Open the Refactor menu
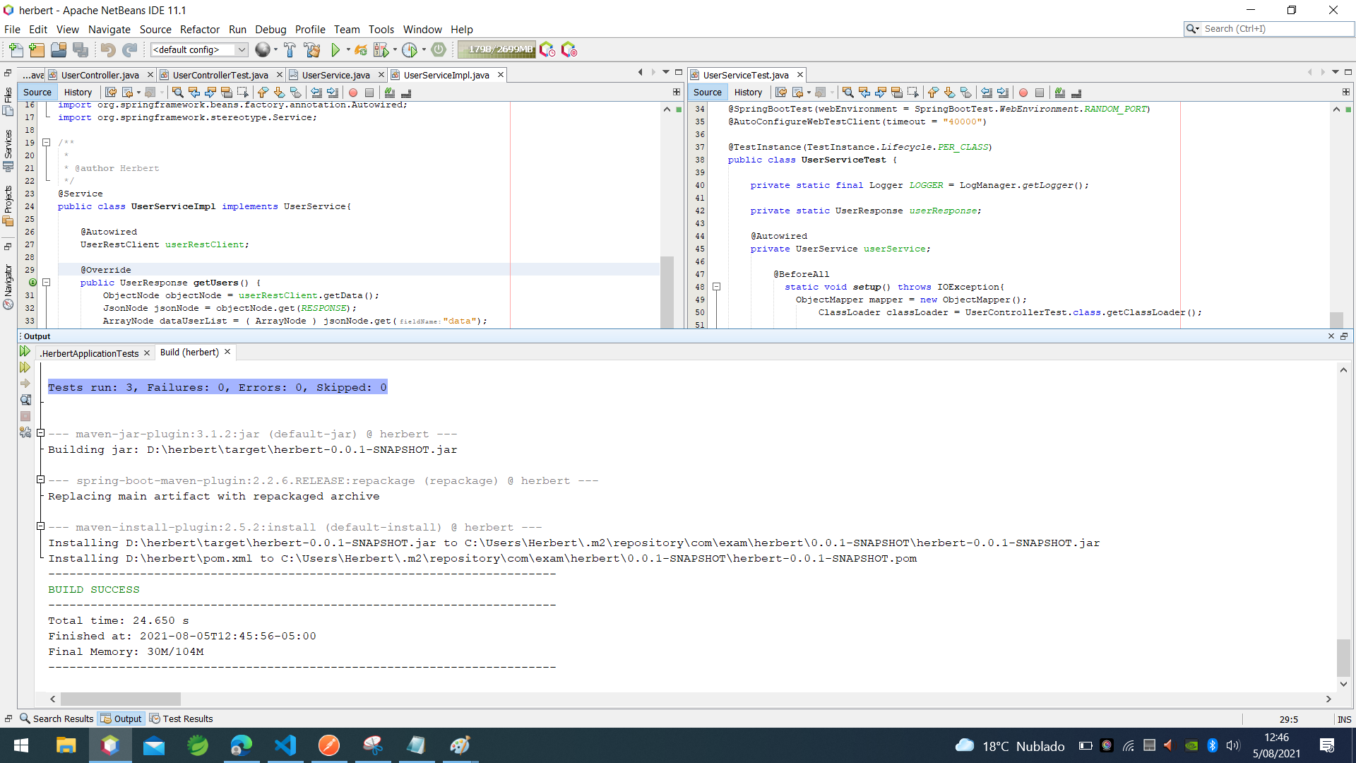 pyautogui.click(x=200, y=30)
